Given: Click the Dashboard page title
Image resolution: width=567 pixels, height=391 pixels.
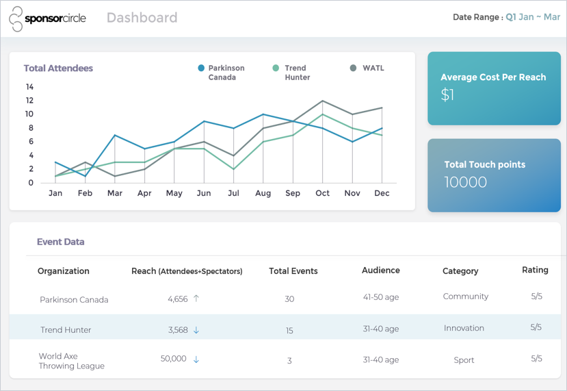Looking at the screenshot, I should 142,18.
